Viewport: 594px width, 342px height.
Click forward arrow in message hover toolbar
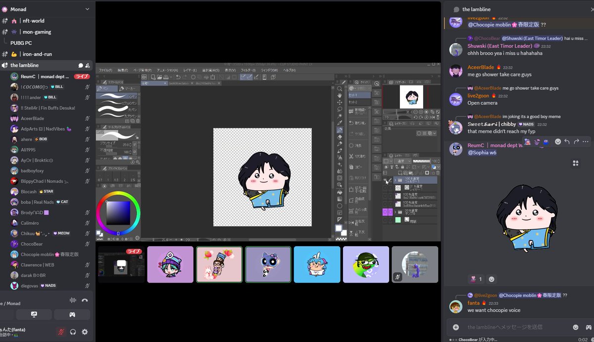pyautogui.click(x=577, y=142)
